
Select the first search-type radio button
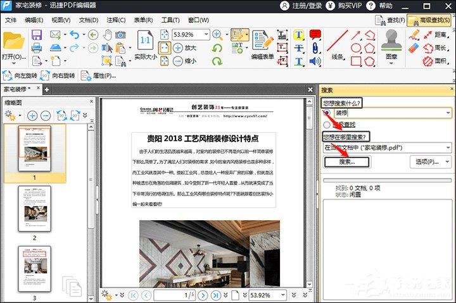tap(327, 112)
